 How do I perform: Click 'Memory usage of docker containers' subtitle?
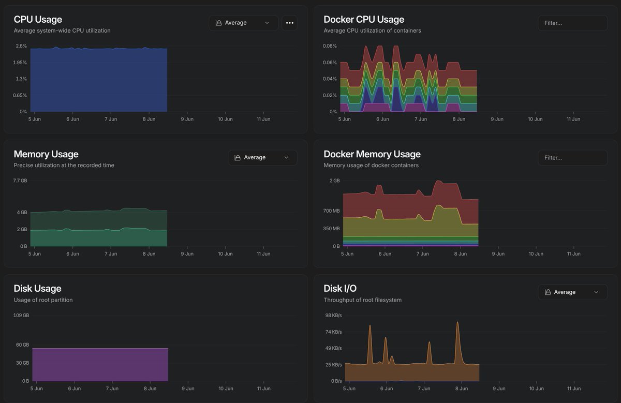pyautogui.click(x=371, y=166)
